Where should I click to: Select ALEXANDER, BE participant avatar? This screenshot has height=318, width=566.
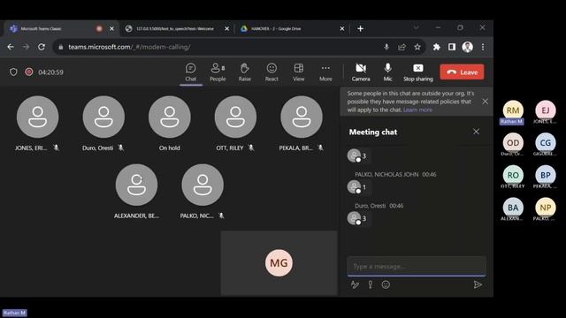tap(136, 185)
